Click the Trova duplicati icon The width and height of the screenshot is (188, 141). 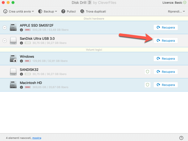tap(82, 12)
